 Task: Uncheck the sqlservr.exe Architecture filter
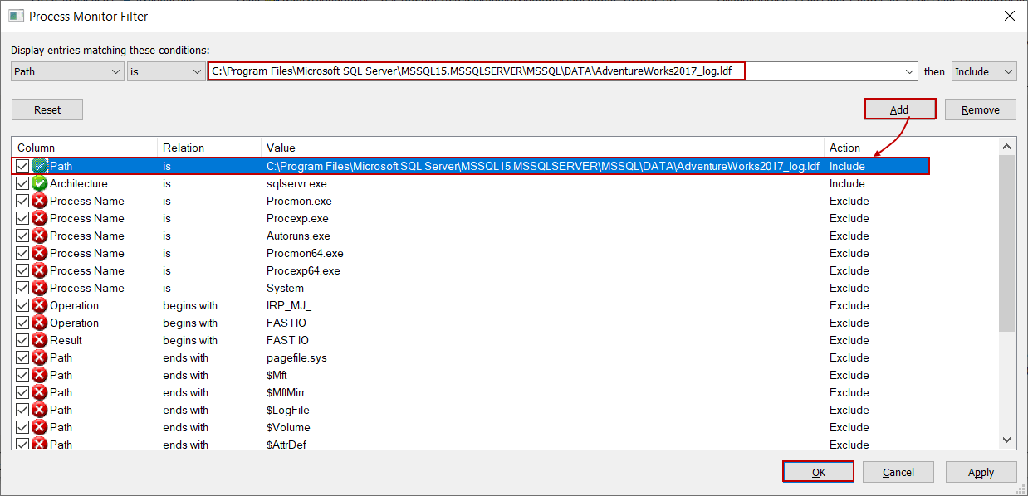(x=22, y=182)
